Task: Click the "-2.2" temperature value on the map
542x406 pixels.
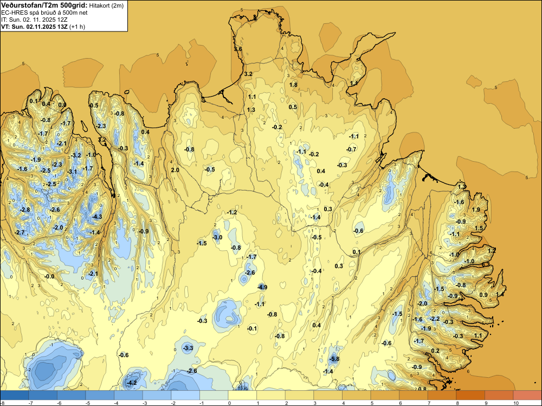Action: pyautogui.click(x=435, y=319)
